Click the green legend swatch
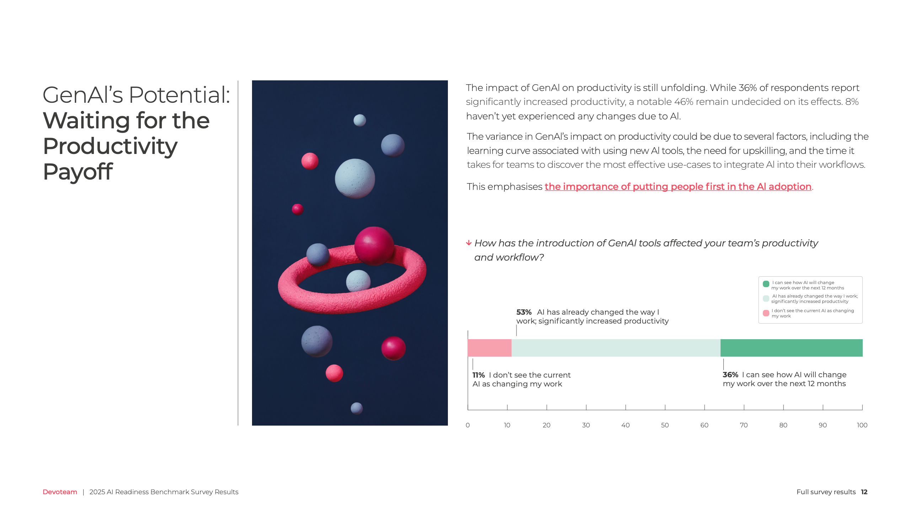 point(766,284)
